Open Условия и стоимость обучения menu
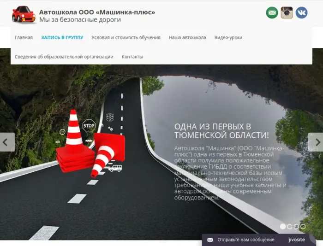 point(126,38)
